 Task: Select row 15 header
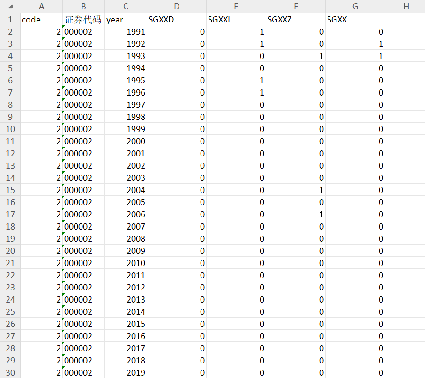(10, 190)
